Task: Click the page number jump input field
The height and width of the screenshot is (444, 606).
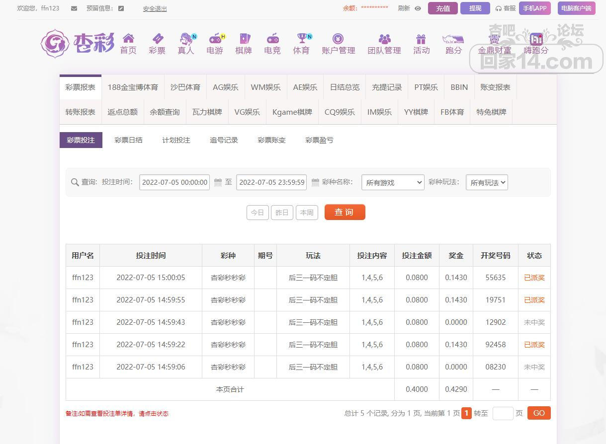Action: 503,413
